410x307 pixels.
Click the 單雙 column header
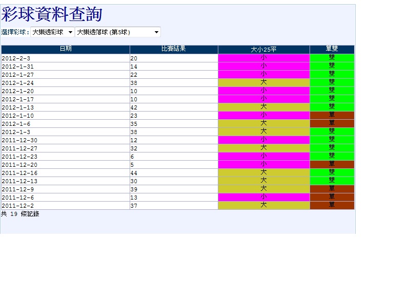[332, 49]
